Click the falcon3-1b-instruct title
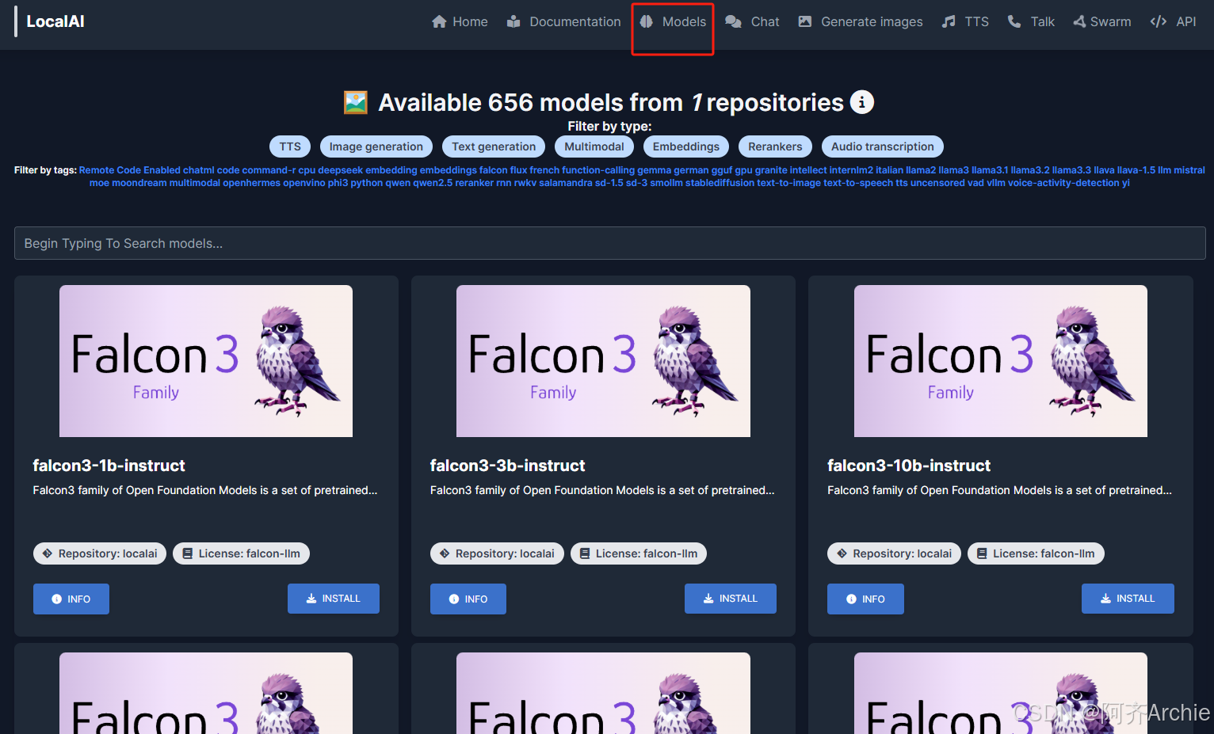 pyautogui.click(x=109, y=466)
